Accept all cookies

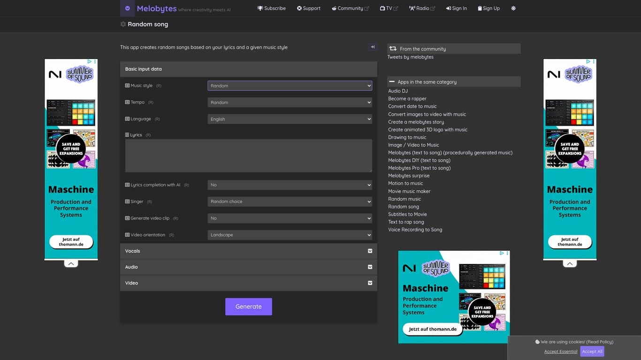point(592,352)
